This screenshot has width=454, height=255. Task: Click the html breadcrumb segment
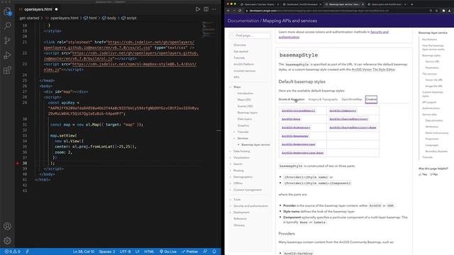click(90, 18)
